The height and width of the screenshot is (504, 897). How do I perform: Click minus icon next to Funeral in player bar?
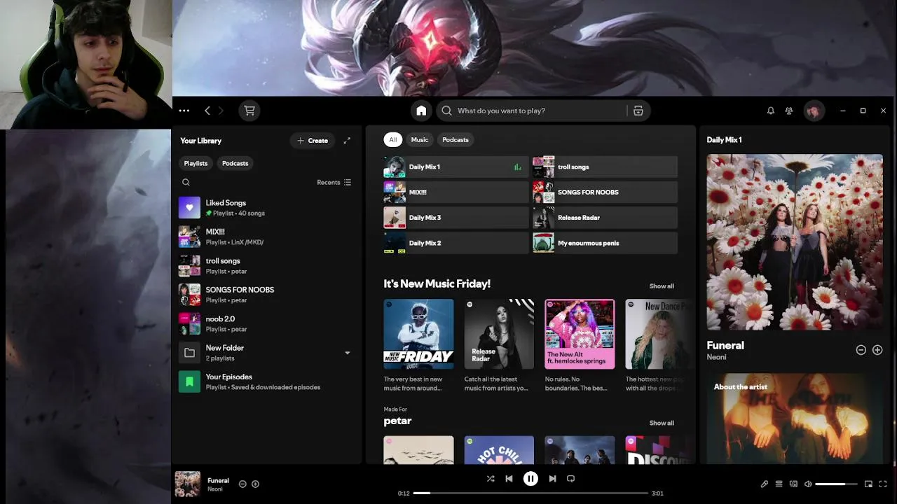click(x=242, y=484)
